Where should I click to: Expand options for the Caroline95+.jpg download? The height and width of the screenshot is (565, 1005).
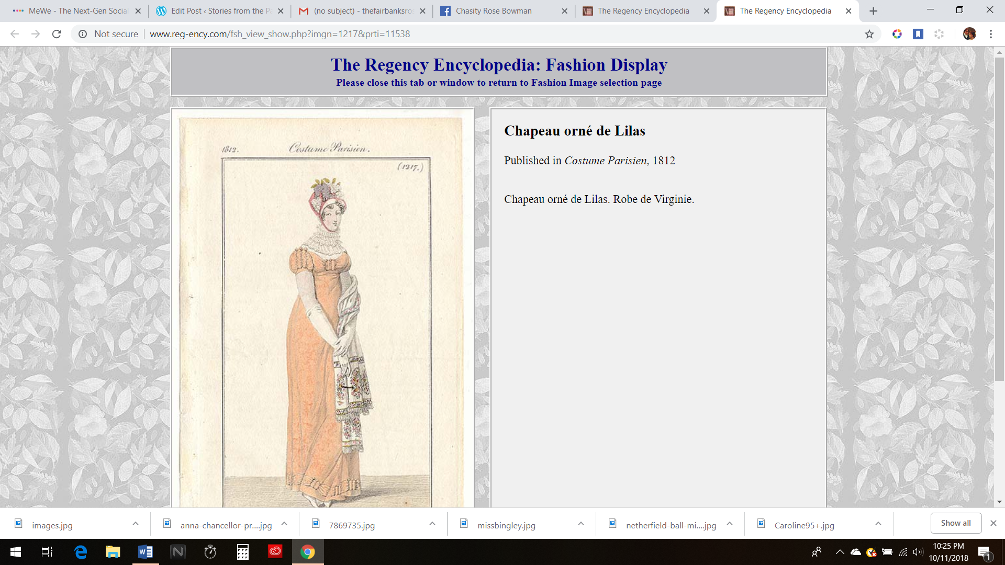[878, 524]
